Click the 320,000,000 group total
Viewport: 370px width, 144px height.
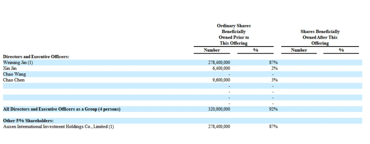point(219,109)
